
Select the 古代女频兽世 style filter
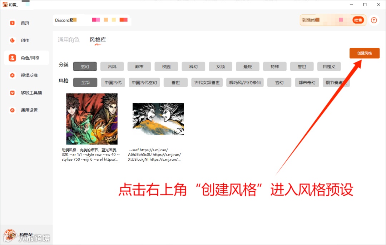[207, 83]
